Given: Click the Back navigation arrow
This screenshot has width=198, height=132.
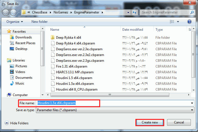Looking at the screenshot, I should click(6, 12).
